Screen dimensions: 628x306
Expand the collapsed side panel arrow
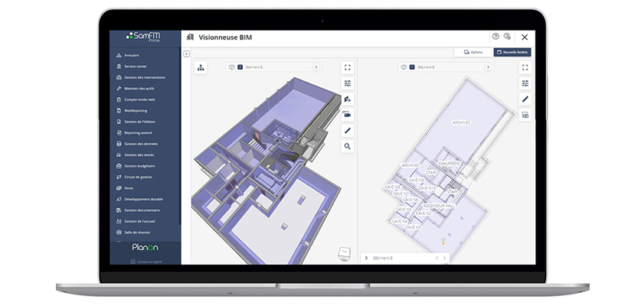pos(186,54)
